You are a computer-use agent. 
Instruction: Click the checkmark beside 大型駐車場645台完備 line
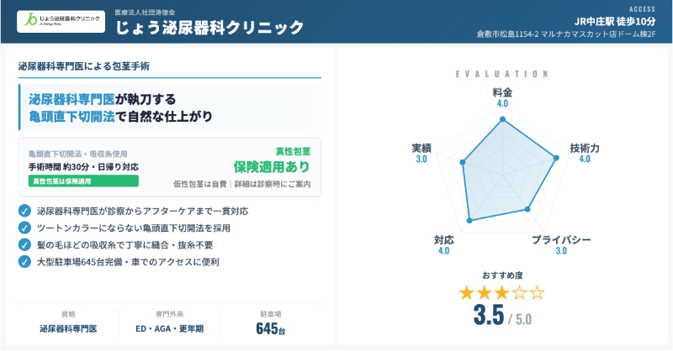(x=24, y=262)
